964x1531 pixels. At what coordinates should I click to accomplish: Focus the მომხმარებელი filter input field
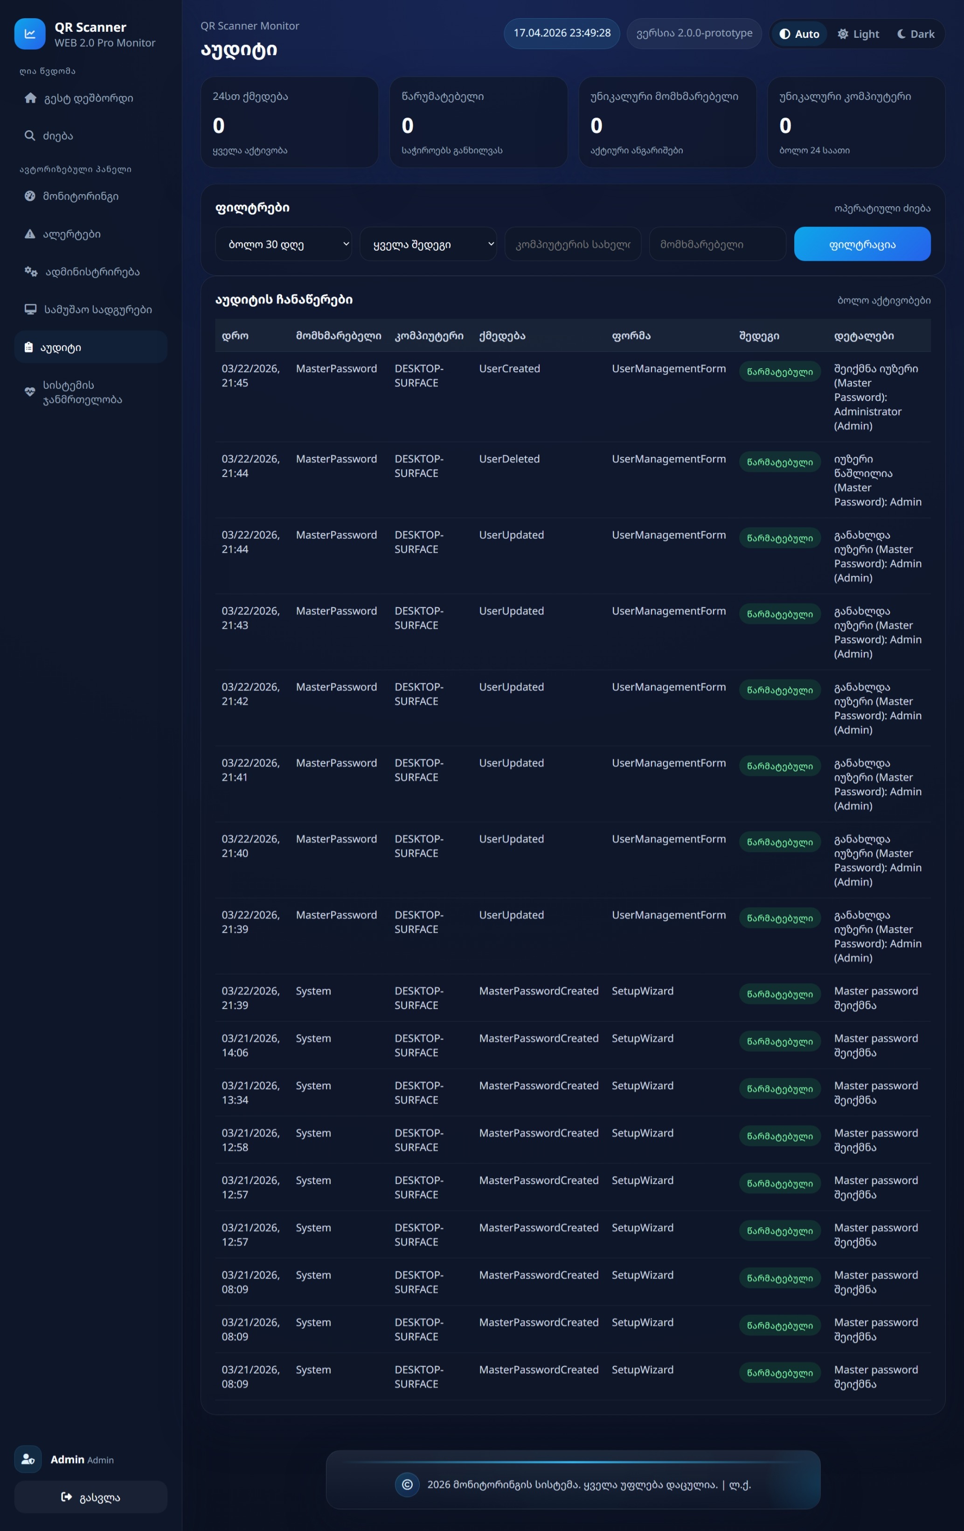[717, 244]
